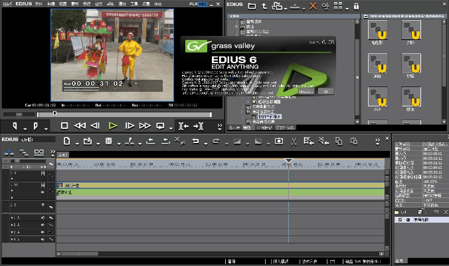
Task: Toggle audio mute on the 1 VA track
Action: pyautogui.click(x=43, y=191)
